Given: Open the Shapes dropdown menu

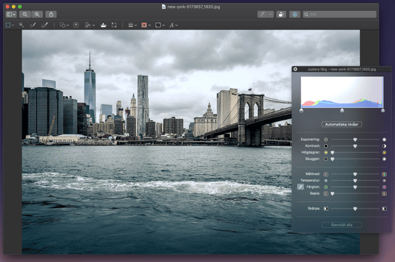Looking at the screenshot, I should (65, 25).
